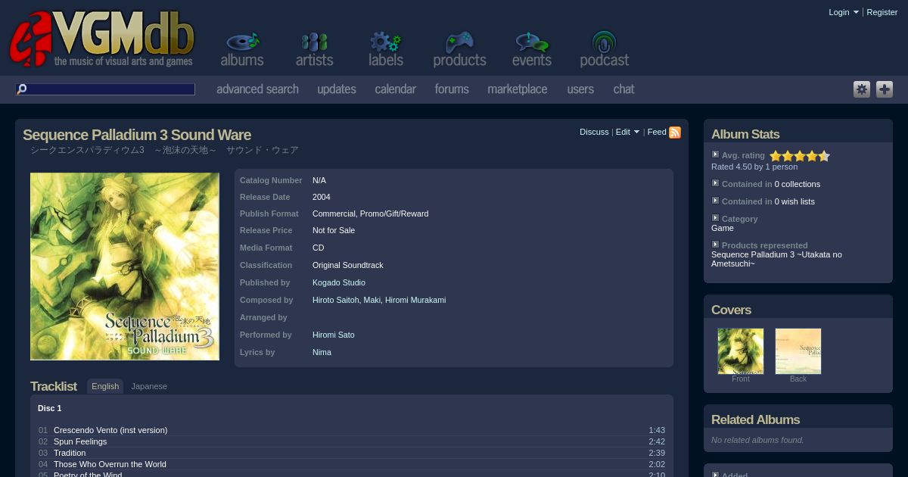The height and width of the screenshot is (477, 908).
Task: Open Sequence Palladium 3 ~Utakata no Ametsuchi~ product
Action: [776, 259]
